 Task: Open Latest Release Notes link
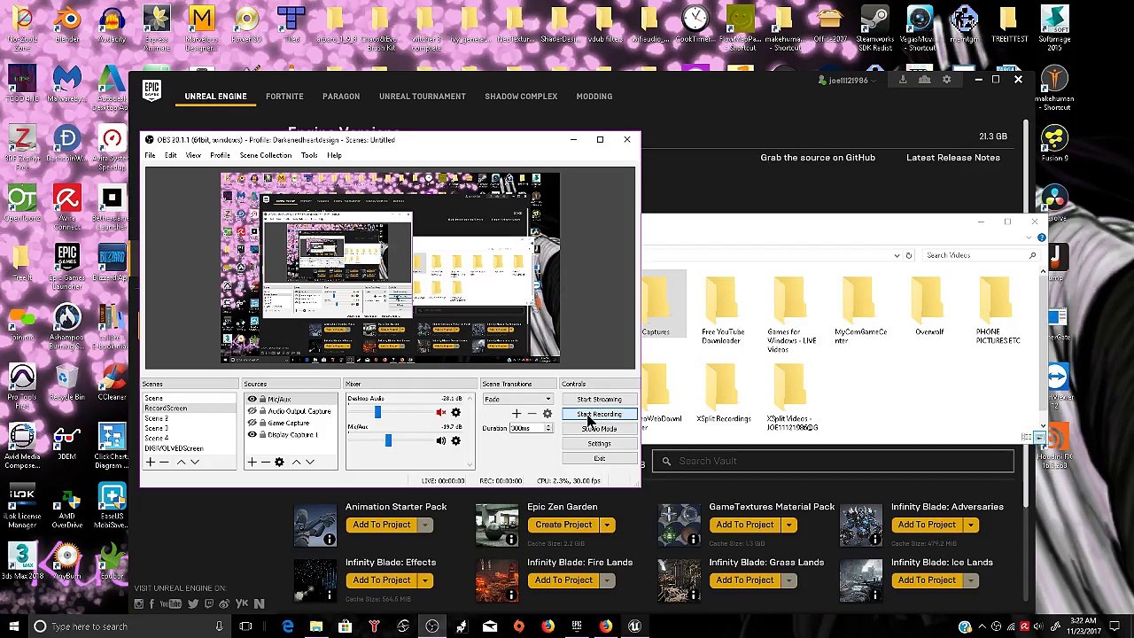[x=953, y=158]
